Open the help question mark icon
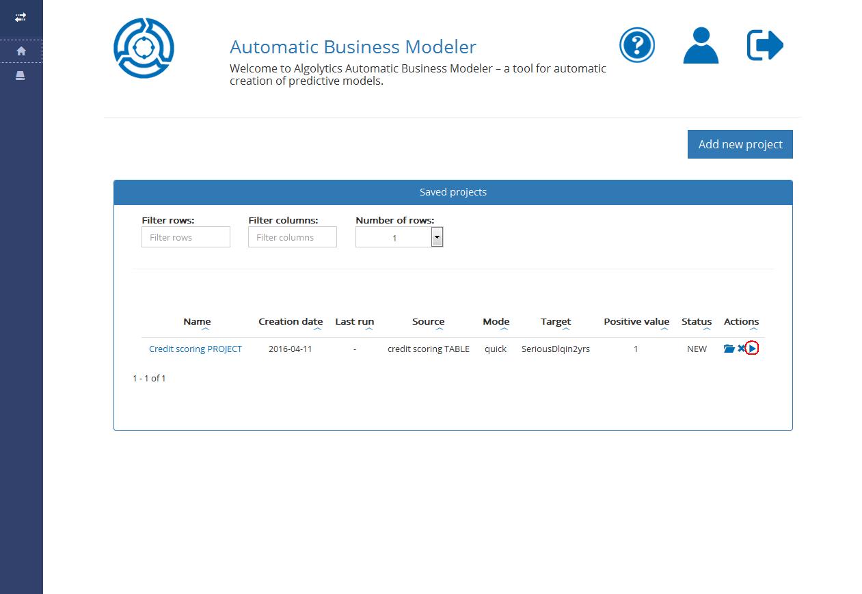The height and width of the screenshot is (594, 862). tap(636, 46)
